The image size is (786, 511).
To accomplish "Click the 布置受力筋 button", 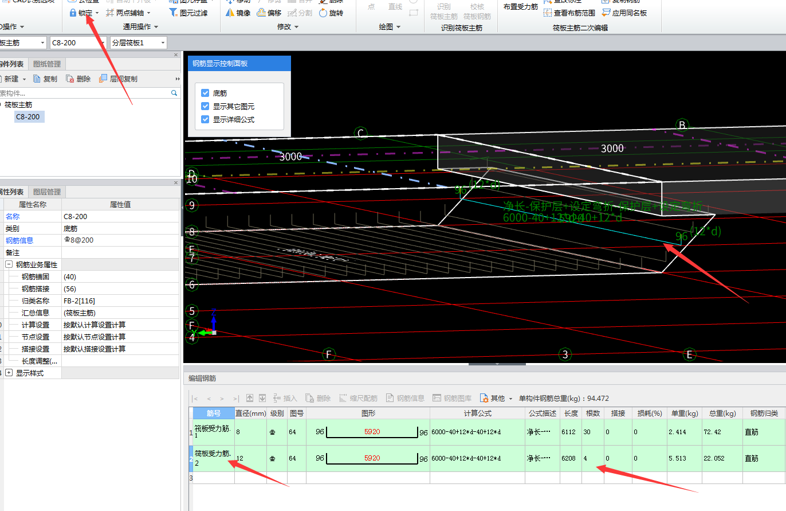I will coord(521,7).
